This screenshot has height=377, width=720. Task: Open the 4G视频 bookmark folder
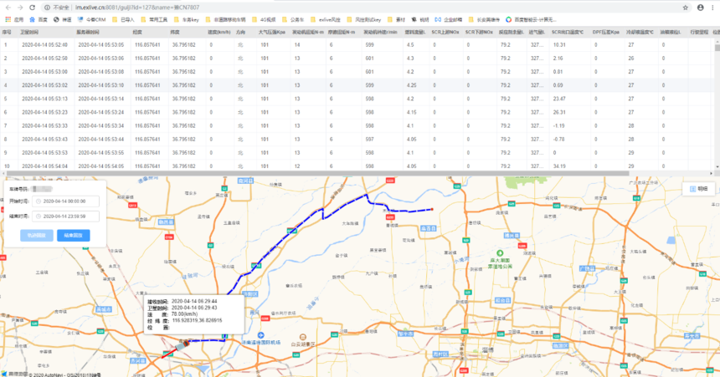[x=264, y=20]
